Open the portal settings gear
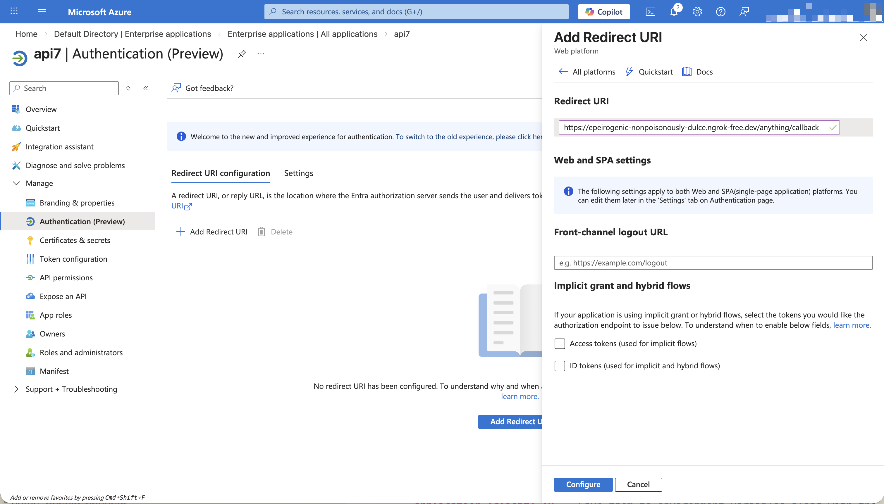The image size is (884, 504). click(x=697, y=11)
